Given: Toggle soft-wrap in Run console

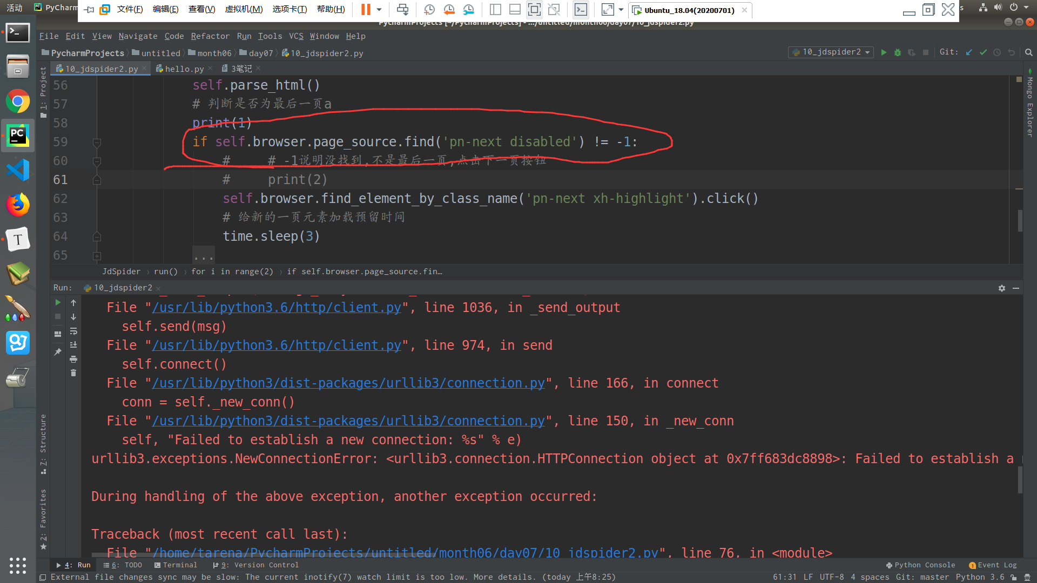Looking at the screenshot, I should point(73,331).
